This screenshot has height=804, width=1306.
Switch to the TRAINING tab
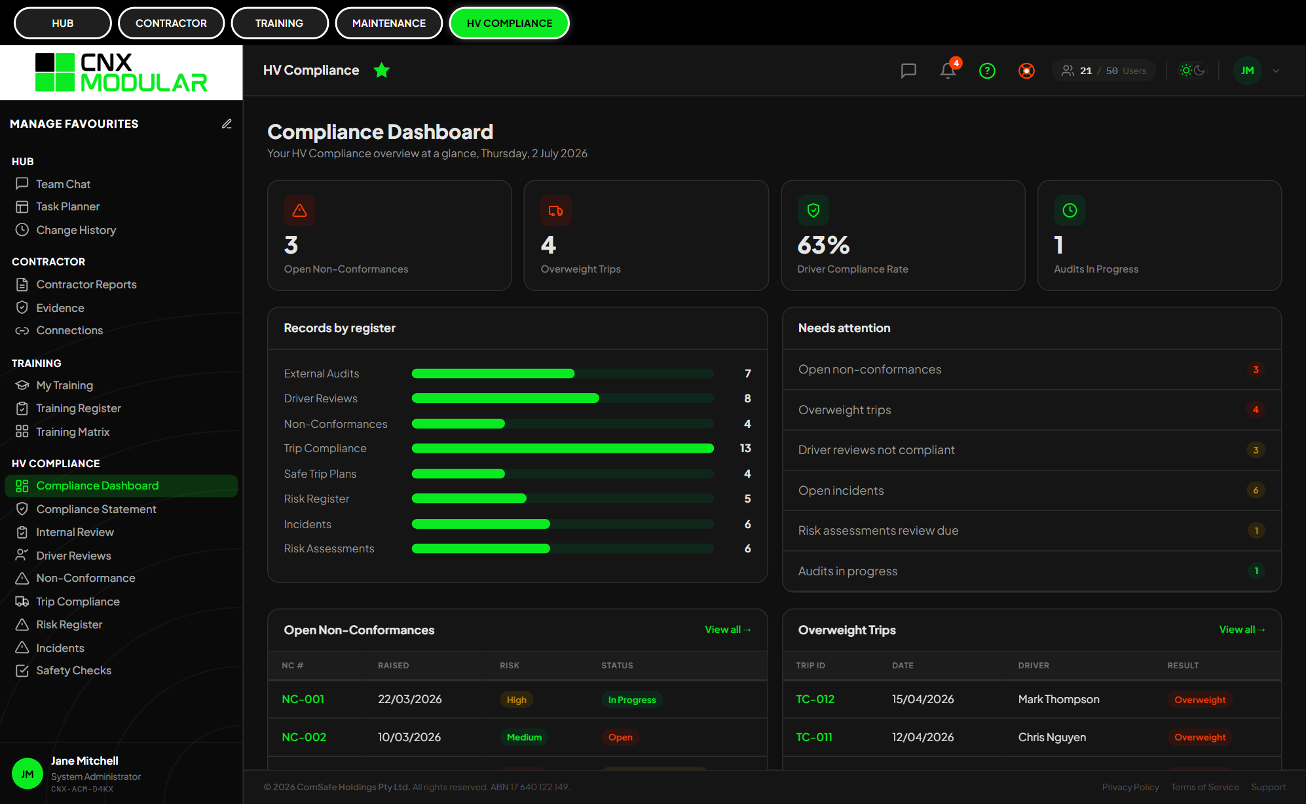280,23
